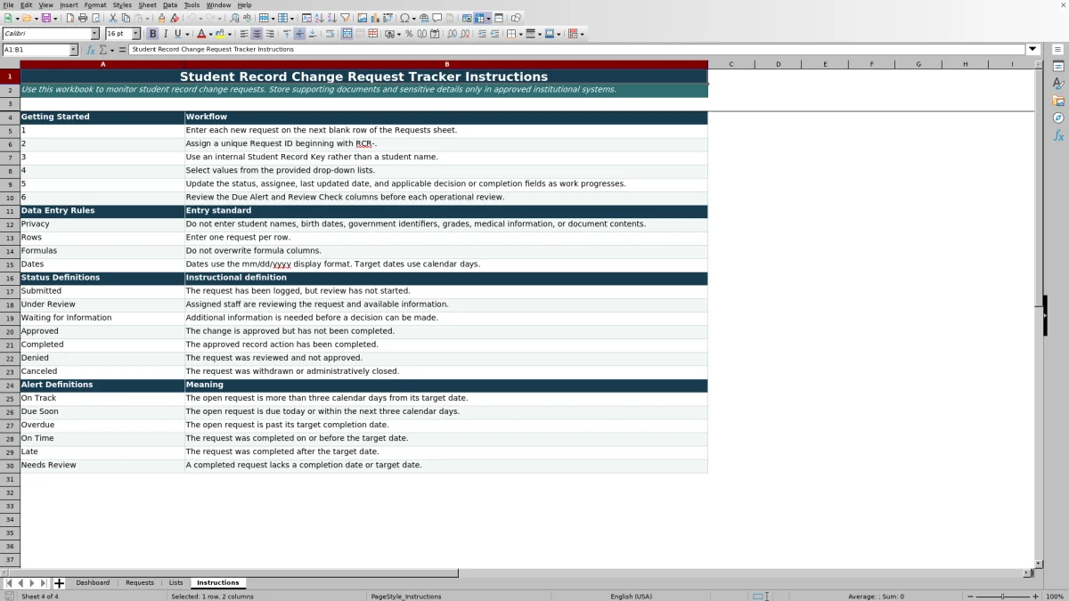Adjust the zoom slider in status bar
1069x601 pixels.
pos(1002,597)
